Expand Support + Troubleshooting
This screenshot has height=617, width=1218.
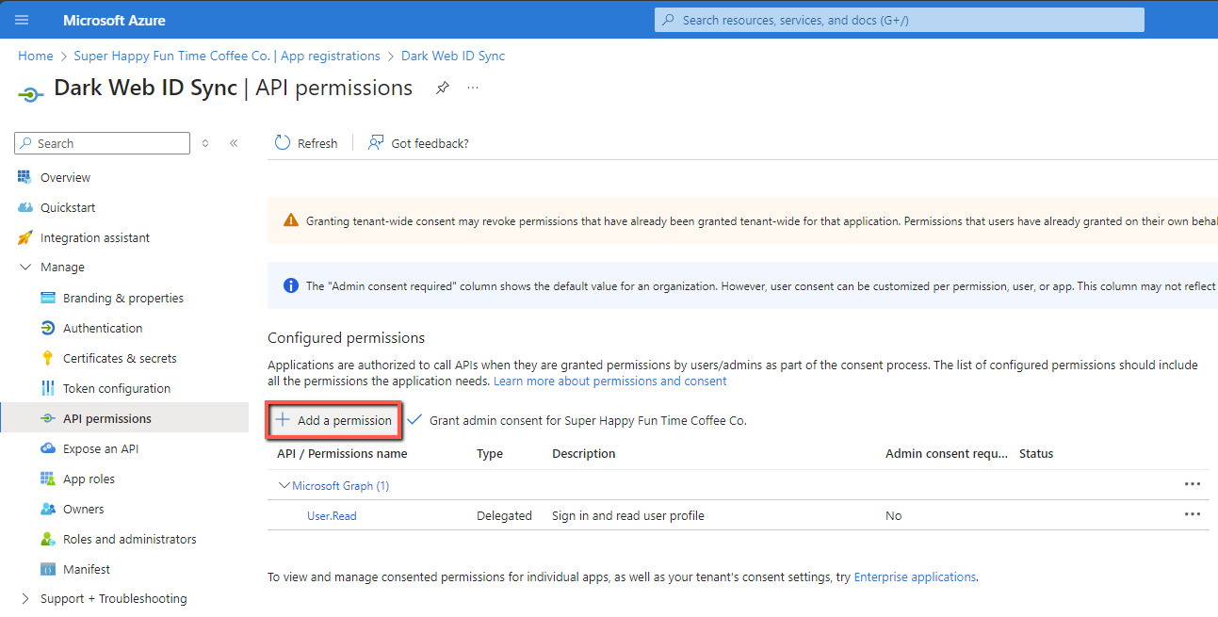point(113,597)
